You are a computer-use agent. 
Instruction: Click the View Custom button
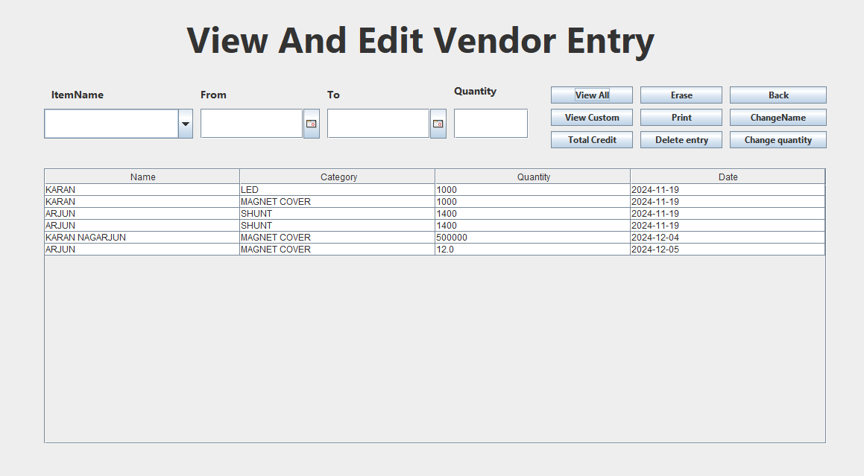click(x=591, y=117)
